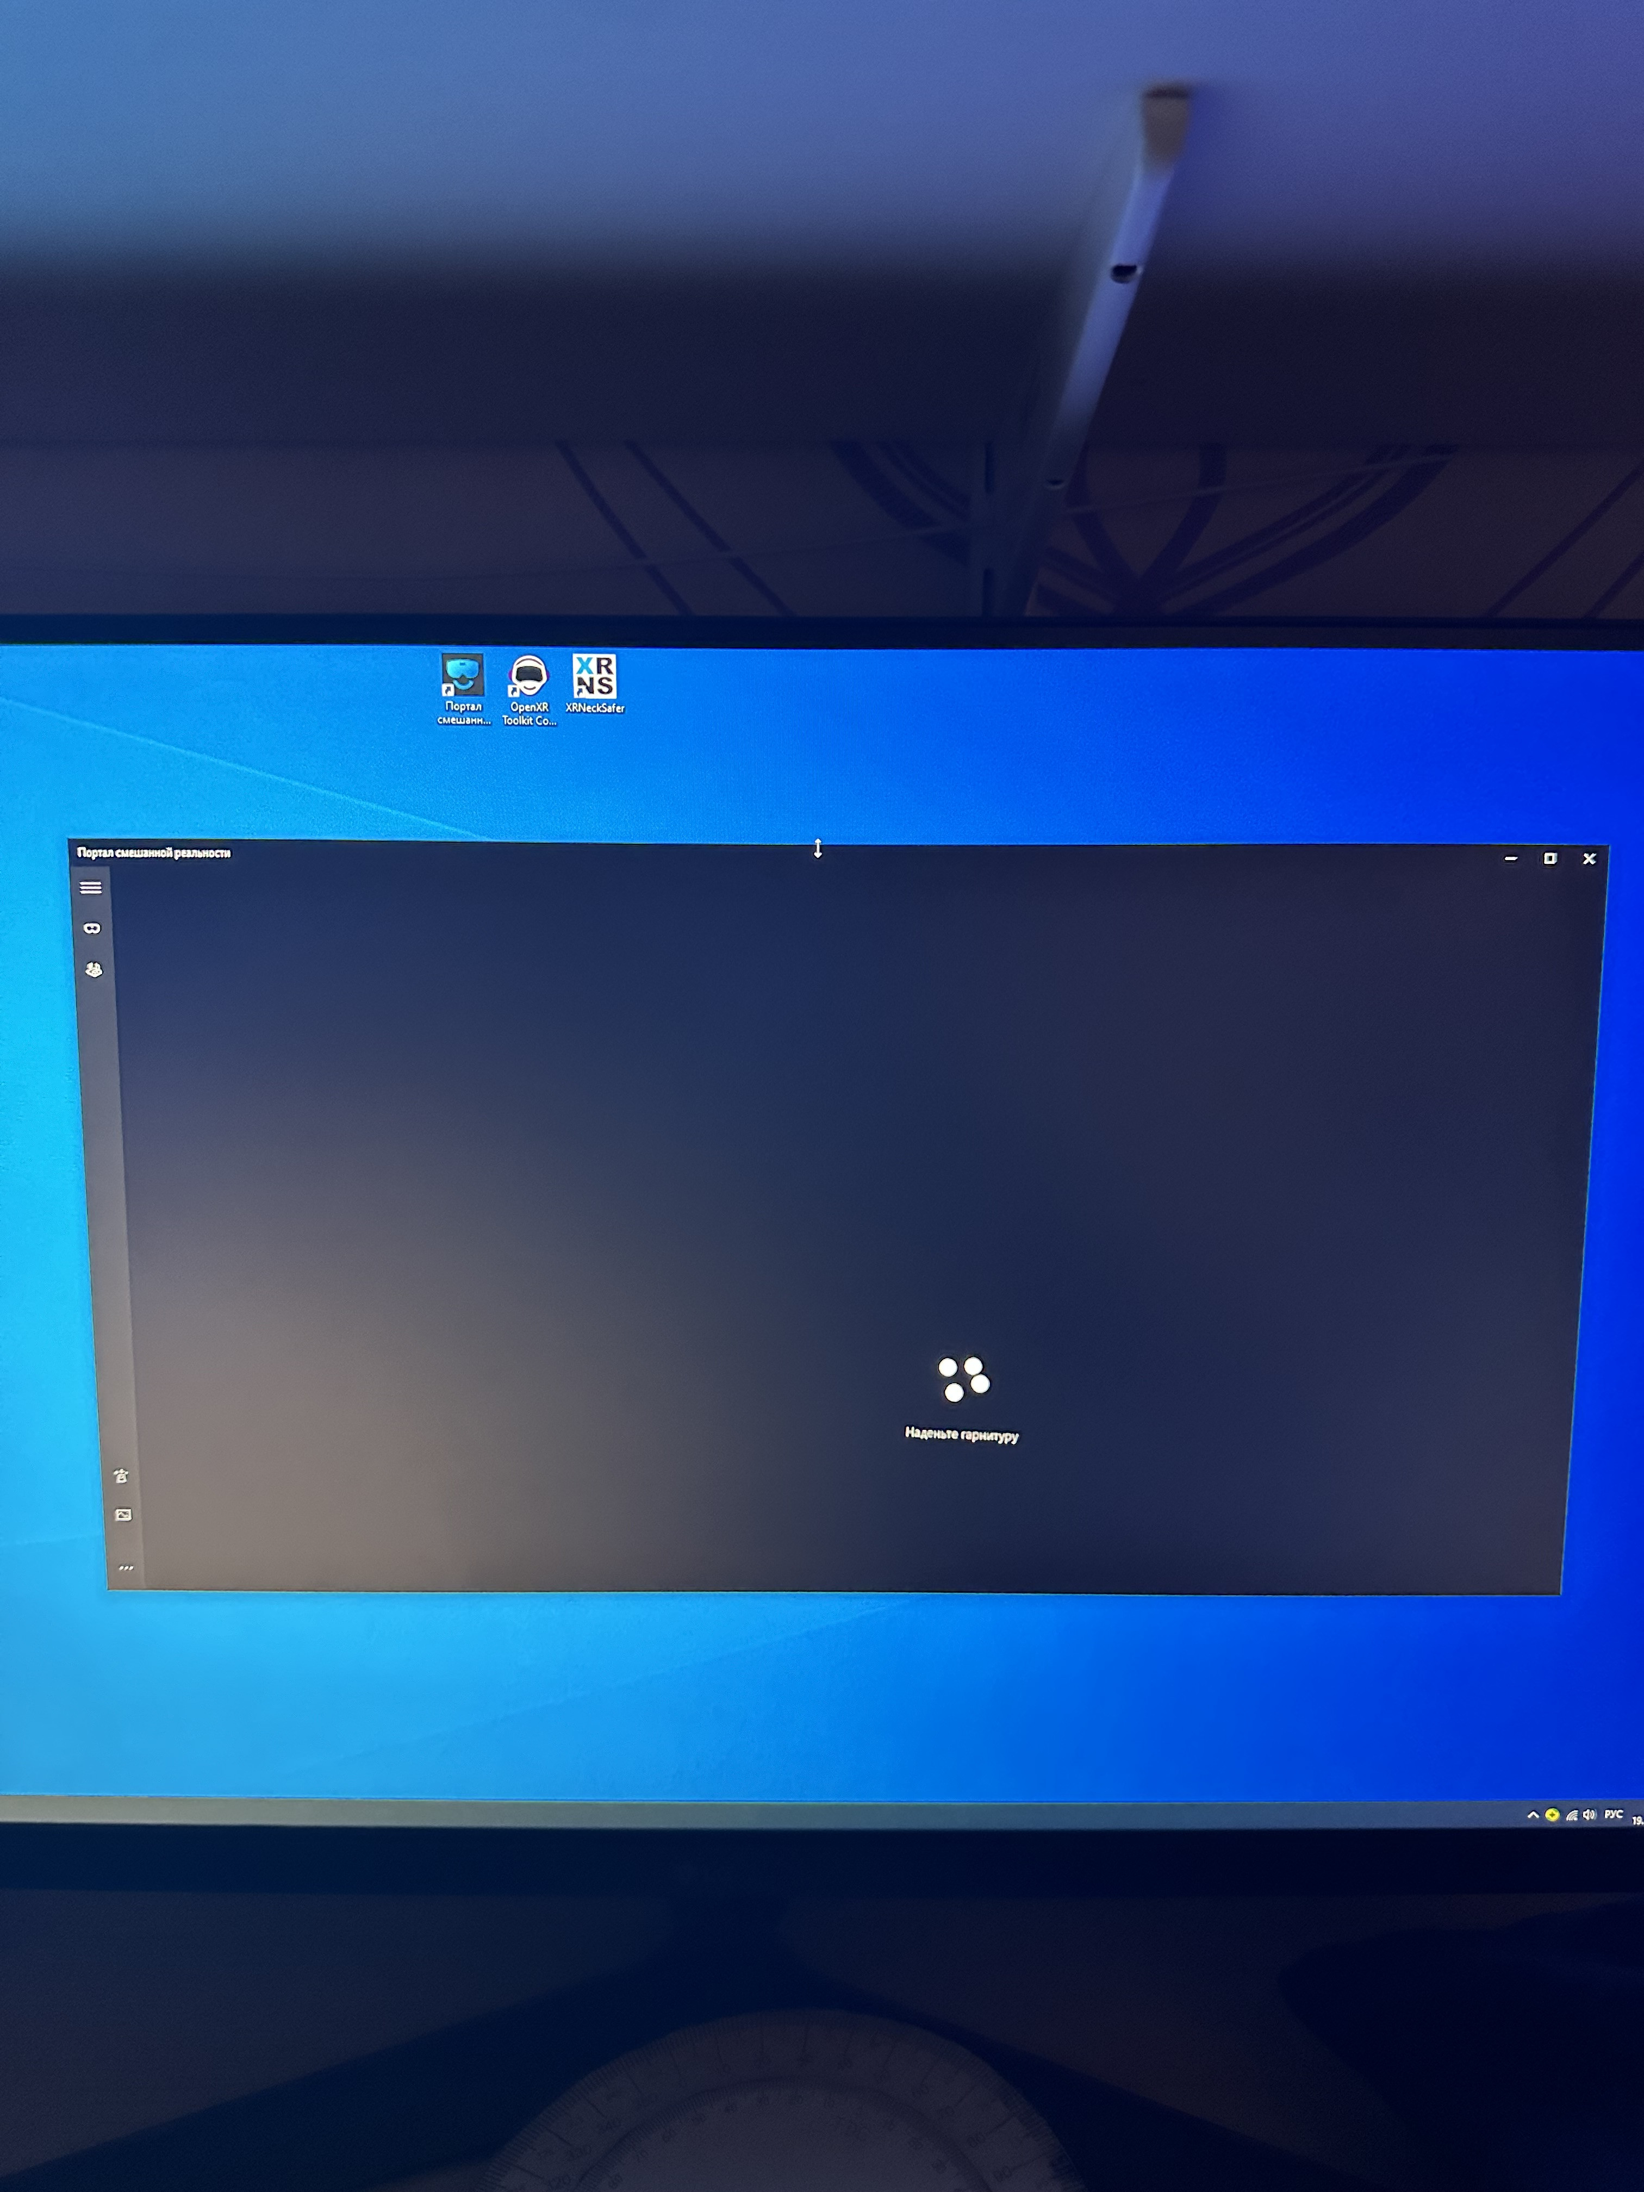Open the hamburger menu in sidebar
Viewport: 1644px width, 2192px height.
(x=90, y=887)
